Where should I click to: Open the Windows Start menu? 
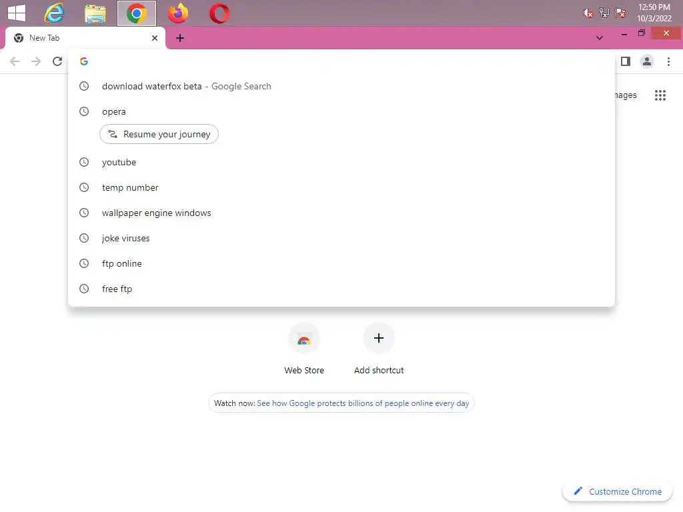[x=17, y=13]
